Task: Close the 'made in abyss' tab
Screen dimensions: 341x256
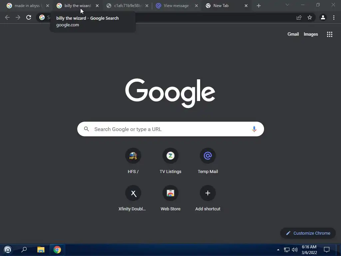Action: 47,6
